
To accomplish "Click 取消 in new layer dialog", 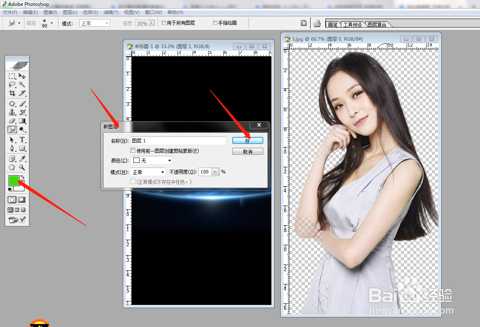I will coord(248,152).
